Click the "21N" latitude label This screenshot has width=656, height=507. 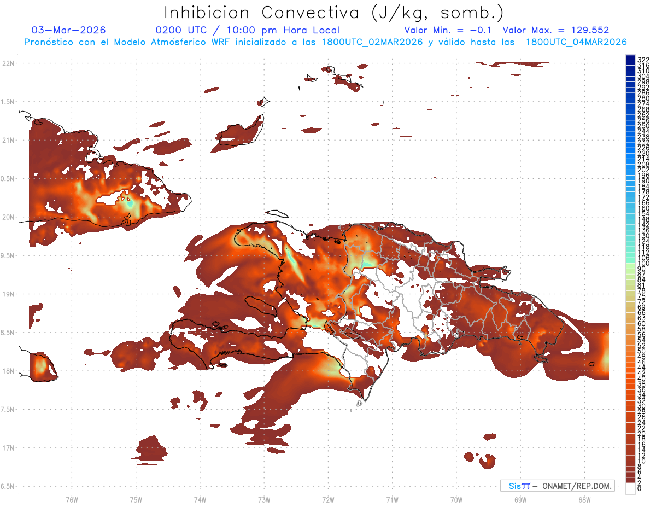tap(8, 140)
